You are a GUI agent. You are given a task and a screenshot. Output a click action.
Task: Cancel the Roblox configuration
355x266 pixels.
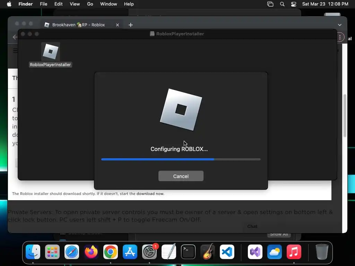point(181,176)
